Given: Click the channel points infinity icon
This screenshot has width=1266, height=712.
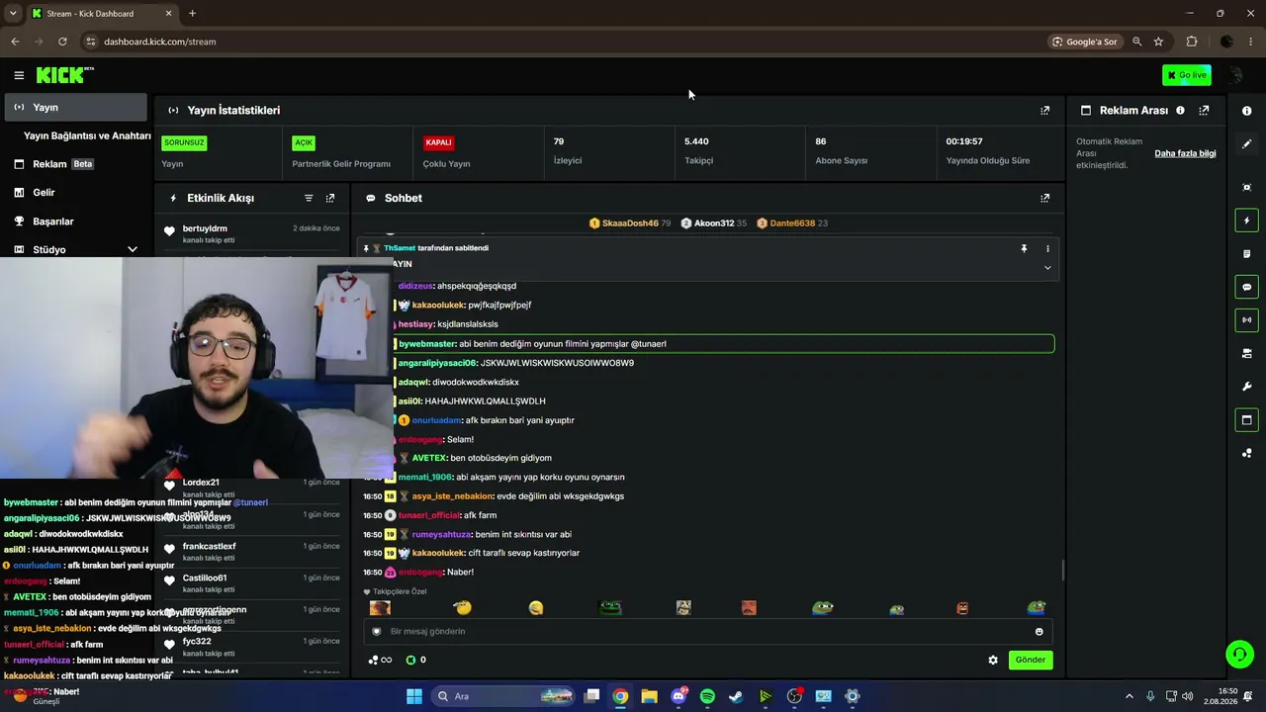Looking at the screenshot, I should [380, 661].
